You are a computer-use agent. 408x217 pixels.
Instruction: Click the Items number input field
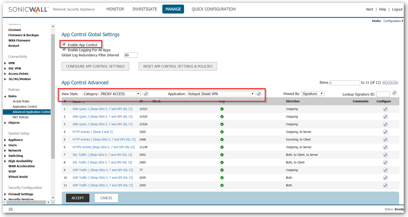click(x=345, y=82)
